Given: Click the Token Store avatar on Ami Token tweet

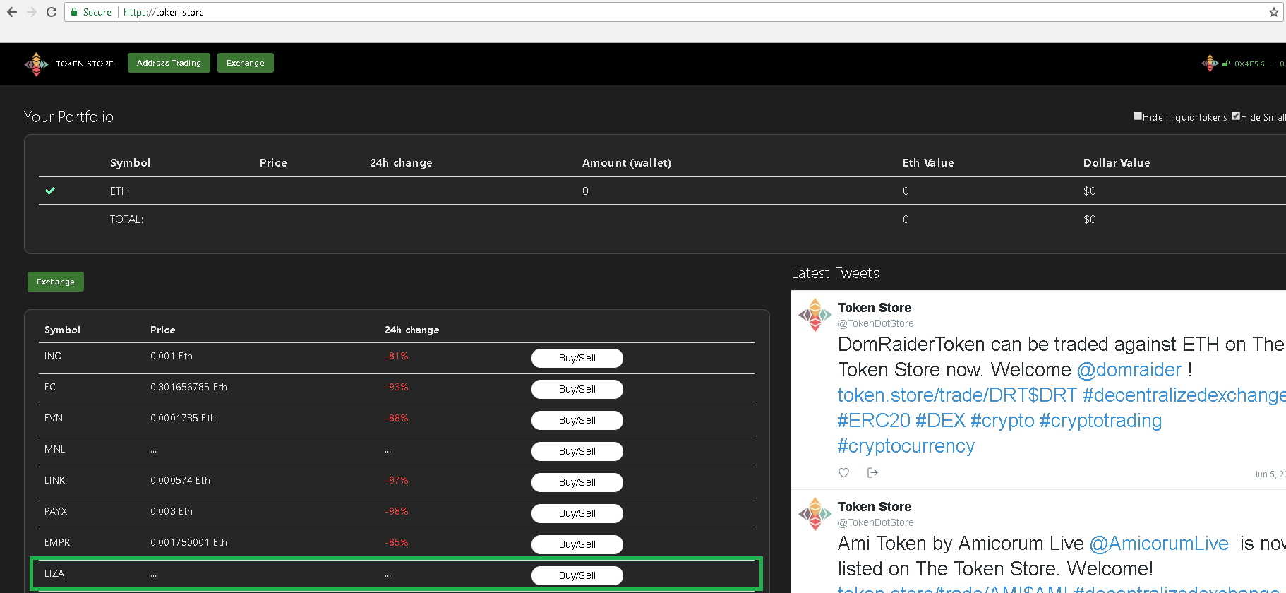Looking at the screenshot, I should [815, 514].
